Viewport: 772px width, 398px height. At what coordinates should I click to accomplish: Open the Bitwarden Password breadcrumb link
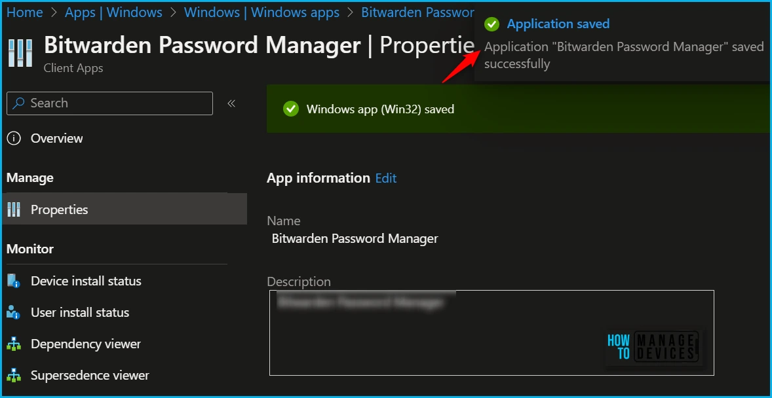pos(417,12)
